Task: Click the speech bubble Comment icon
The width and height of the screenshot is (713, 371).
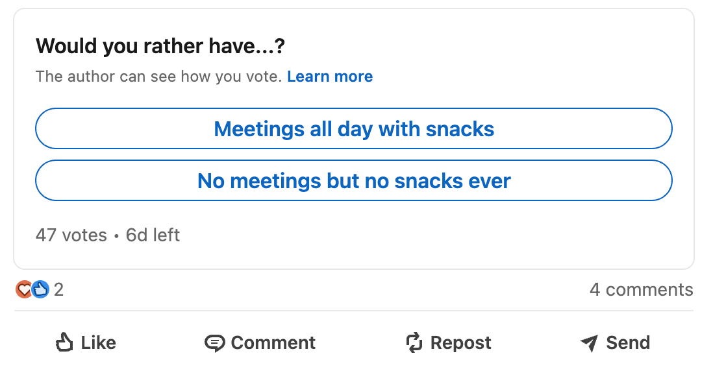Action: pyautogui.click(x=214, y=342)
